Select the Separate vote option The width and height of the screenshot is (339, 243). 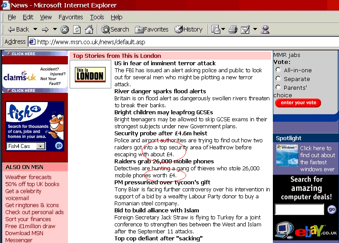click(x=278, y=79)
